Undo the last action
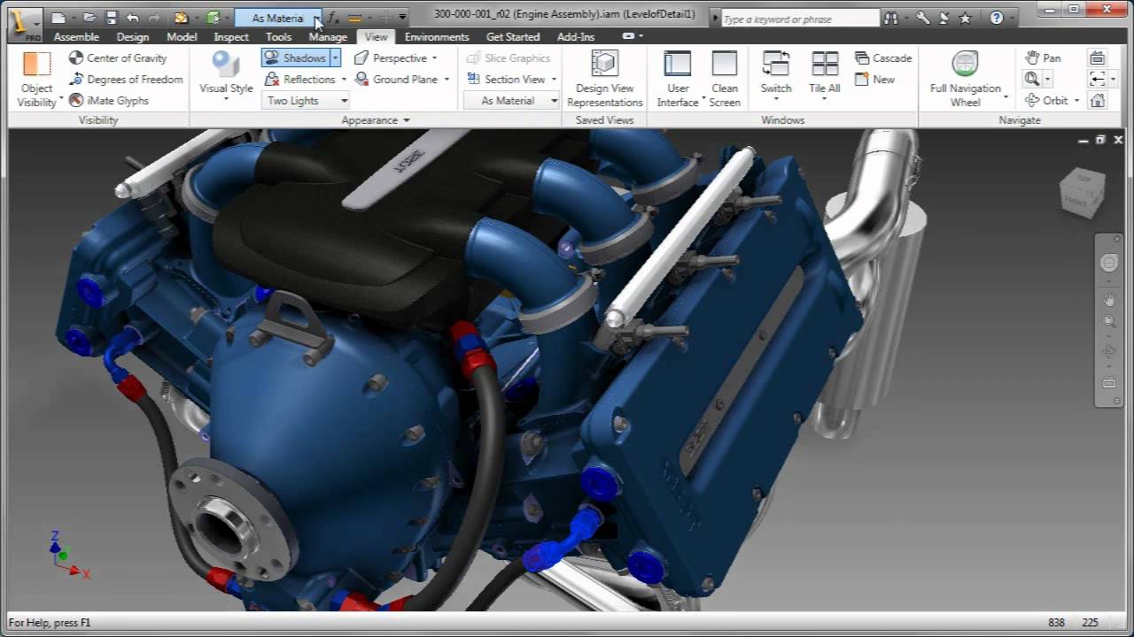Screen dimensions: 1134x637 (132, 18)
